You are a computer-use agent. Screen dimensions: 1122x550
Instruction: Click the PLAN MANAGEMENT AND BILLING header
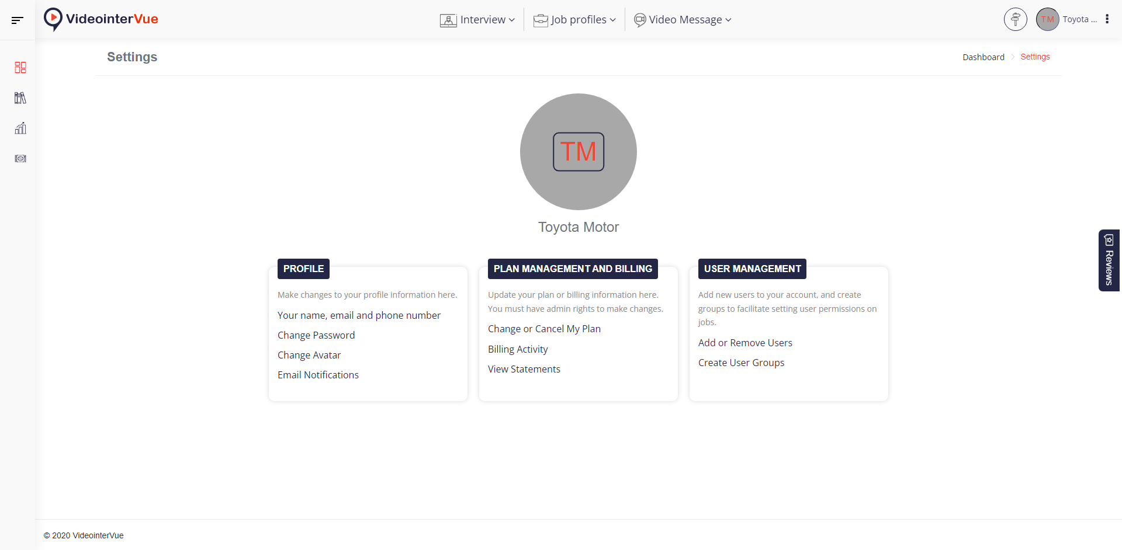573,269
